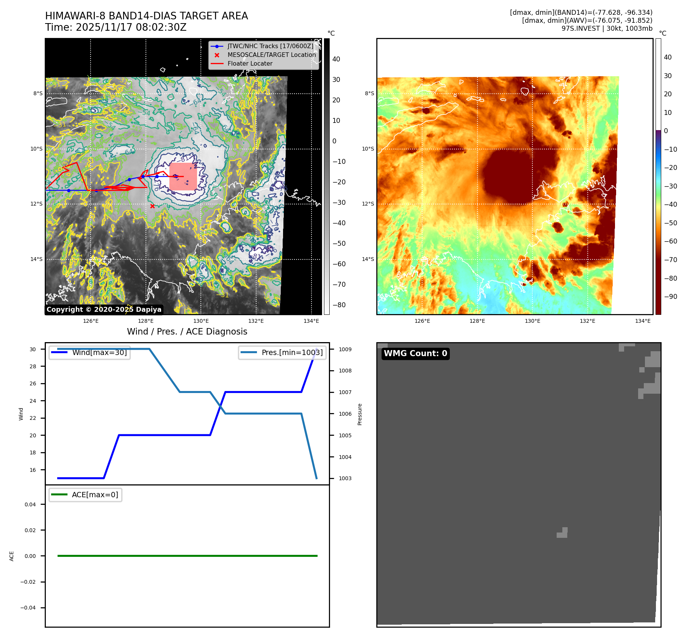Click the dark red convective core on right map
This screenshot has width=687, height=641.
coord(508,178)
